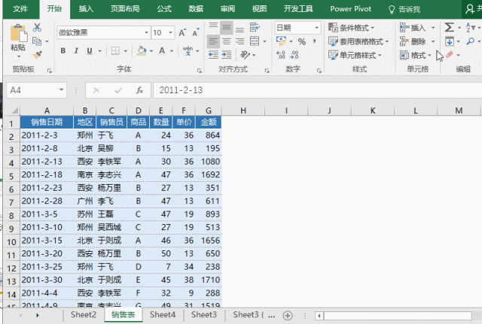Open the fill color dropdown arrow

(151, 51)
